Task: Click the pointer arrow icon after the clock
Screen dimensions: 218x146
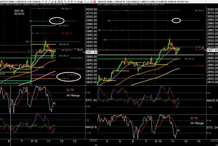Action: coord(62,2)
